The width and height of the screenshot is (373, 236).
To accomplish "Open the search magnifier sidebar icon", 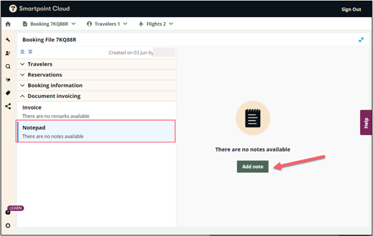I will point(8,67).
